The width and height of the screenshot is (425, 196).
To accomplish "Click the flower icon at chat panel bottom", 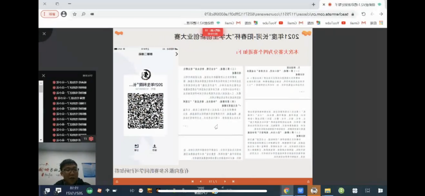I will pyautogui.click(x=91, y=139).
